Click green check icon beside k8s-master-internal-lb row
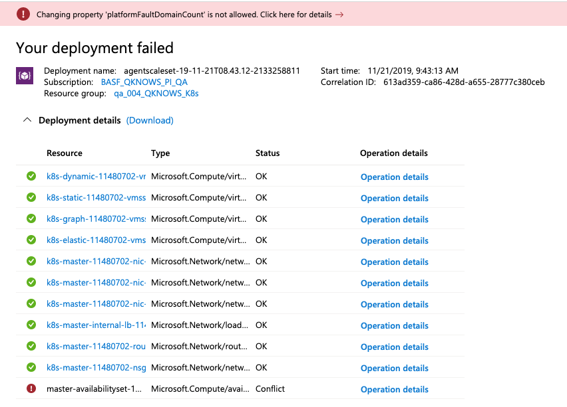 click(31, 325)
